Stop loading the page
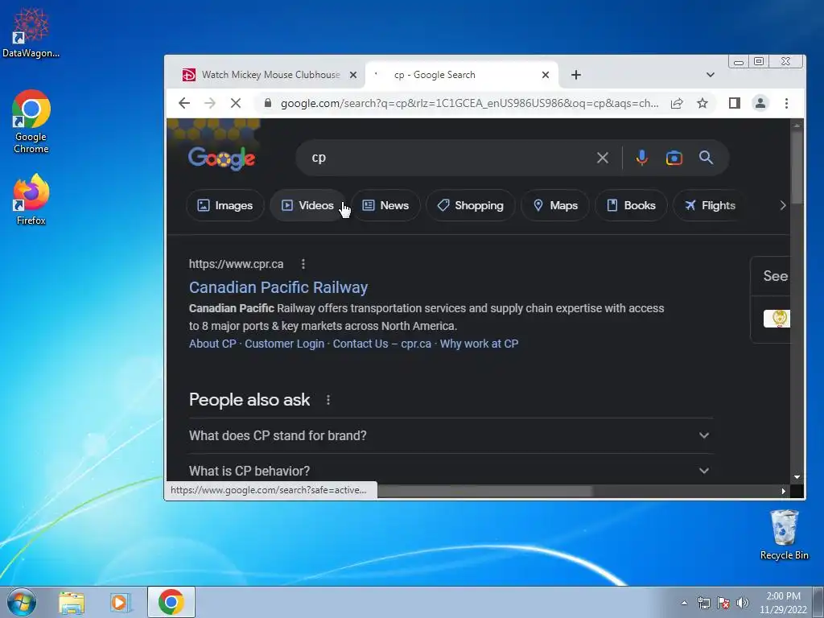Screen dimensions: 824x618 [x=236, y=103]
